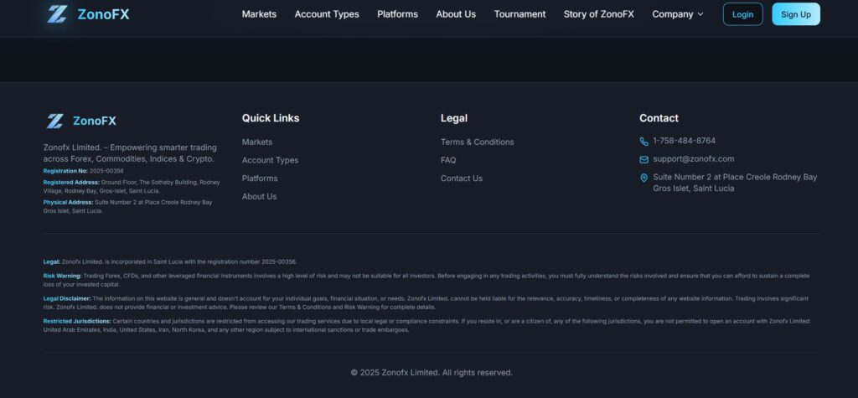Go to Platforms in the header menu
Viewport: 858px width, 398px height.
397,14
